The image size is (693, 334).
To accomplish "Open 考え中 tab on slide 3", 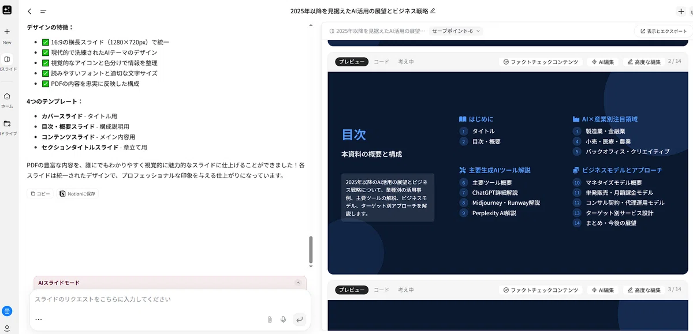I will (406, 290).
